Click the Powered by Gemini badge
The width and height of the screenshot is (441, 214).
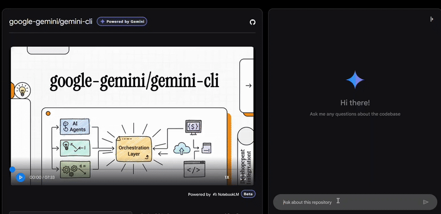(x=122, y=22)
